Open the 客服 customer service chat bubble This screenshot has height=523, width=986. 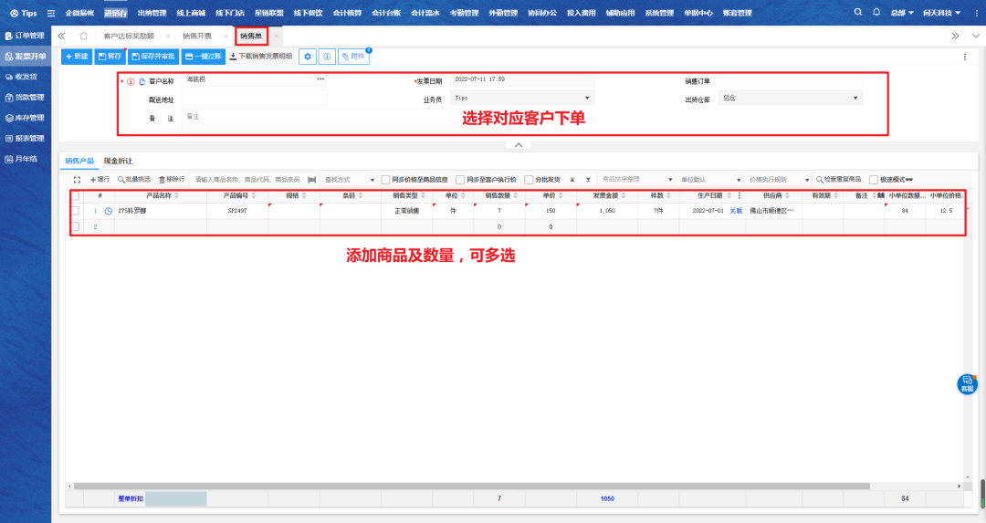(x=967, y=384)
